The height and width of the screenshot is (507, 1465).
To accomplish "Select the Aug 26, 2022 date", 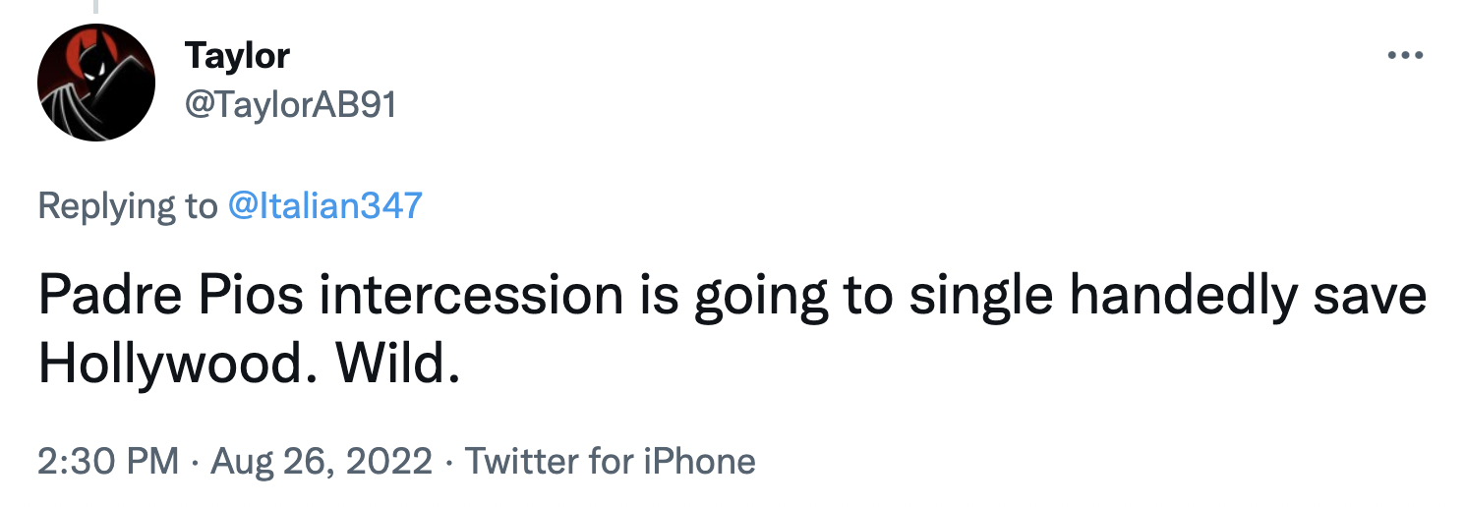I will click(x=320, y=461).
